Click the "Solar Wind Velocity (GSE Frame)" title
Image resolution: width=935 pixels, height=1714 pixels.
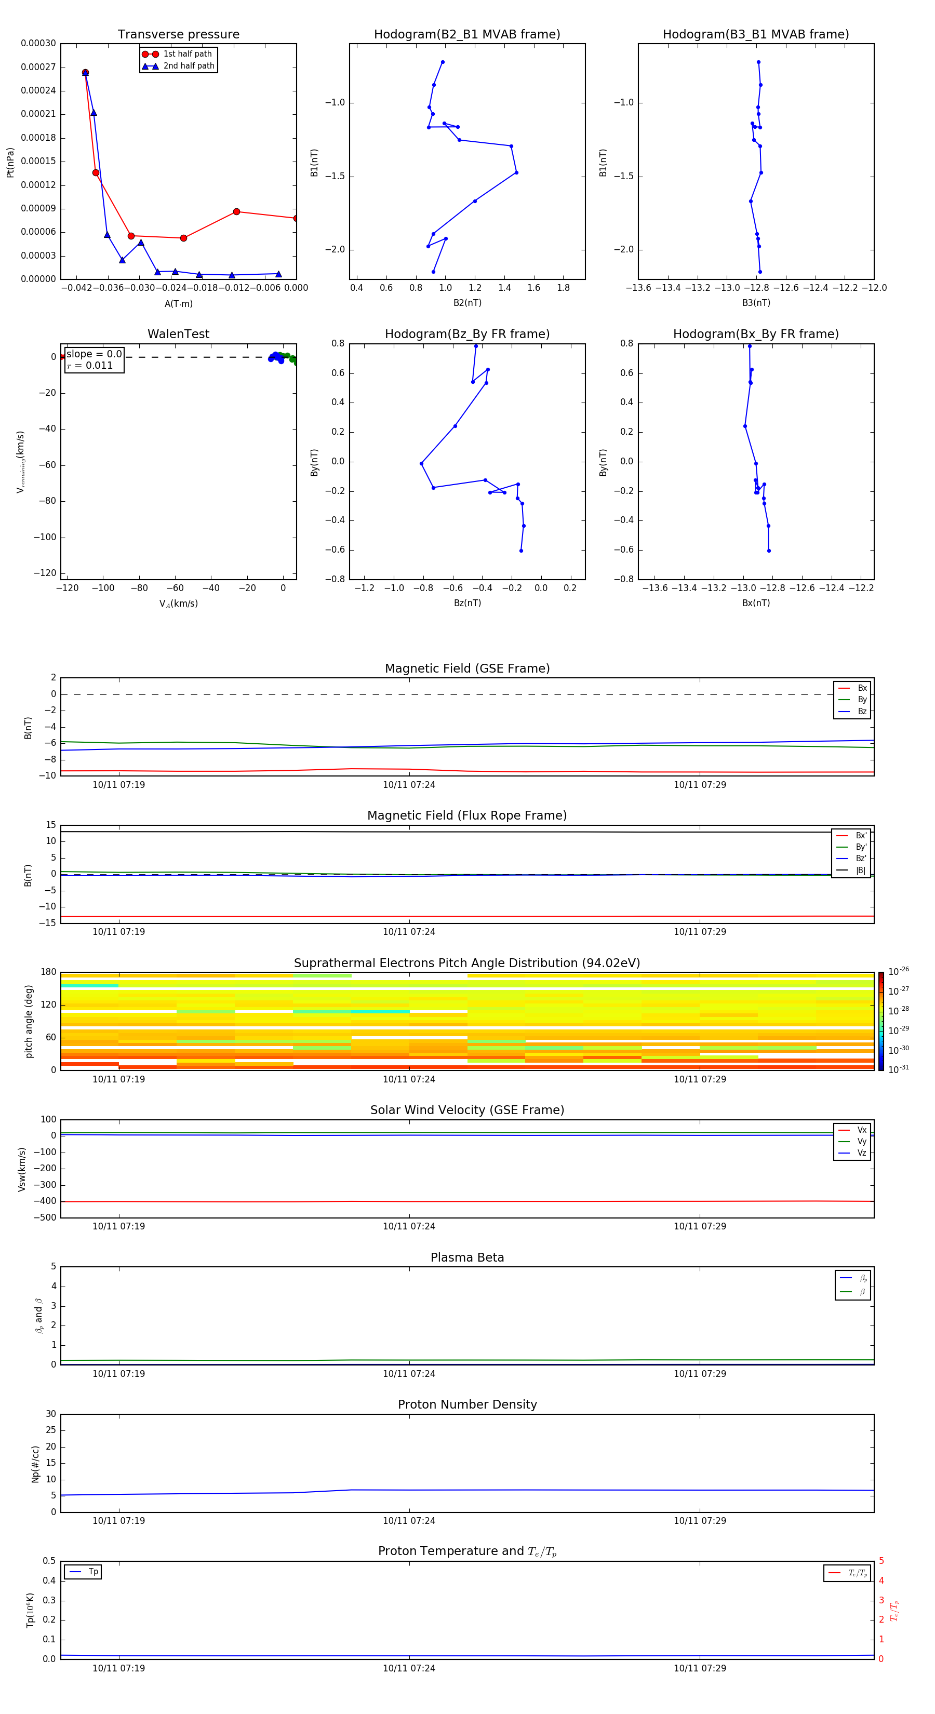coord(467,1110)
